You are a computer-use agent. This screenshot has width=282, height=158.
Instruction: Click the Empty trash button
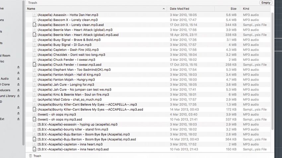coord(266,3)
